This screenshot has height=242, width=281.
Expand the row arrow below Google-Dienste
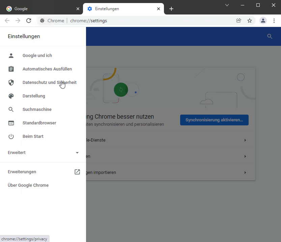[245, 156]
